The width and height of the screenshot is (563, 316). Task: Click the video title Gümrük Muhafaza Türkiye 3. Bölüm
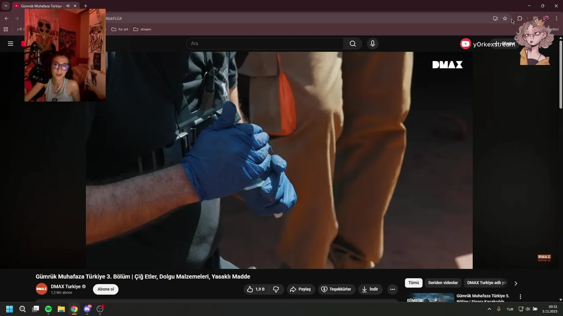[143, 276]
